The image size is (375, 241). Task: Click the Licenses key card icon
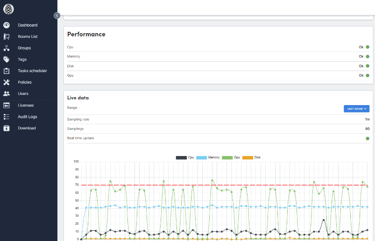click(x=7, y=105)
